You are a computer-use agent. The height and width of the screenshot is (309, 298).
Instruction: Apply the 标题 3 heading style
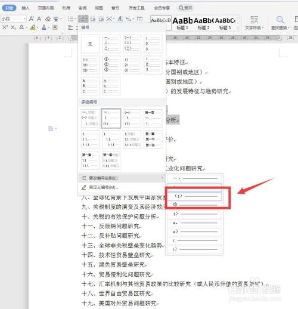click(225, 23)
